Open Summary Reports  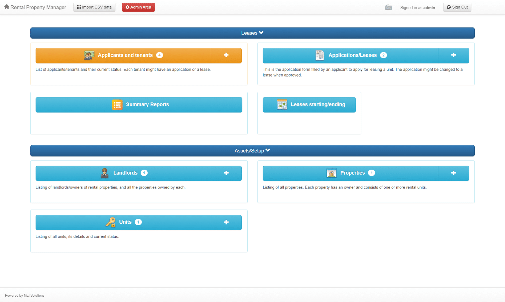[147, 104]
